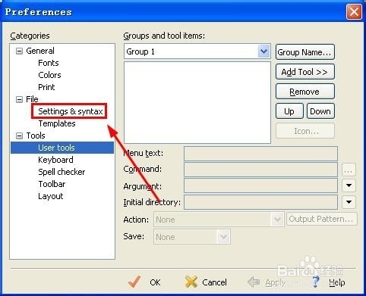Click the Apply button label
Screen dimensions: 366x296
(275, 283)
